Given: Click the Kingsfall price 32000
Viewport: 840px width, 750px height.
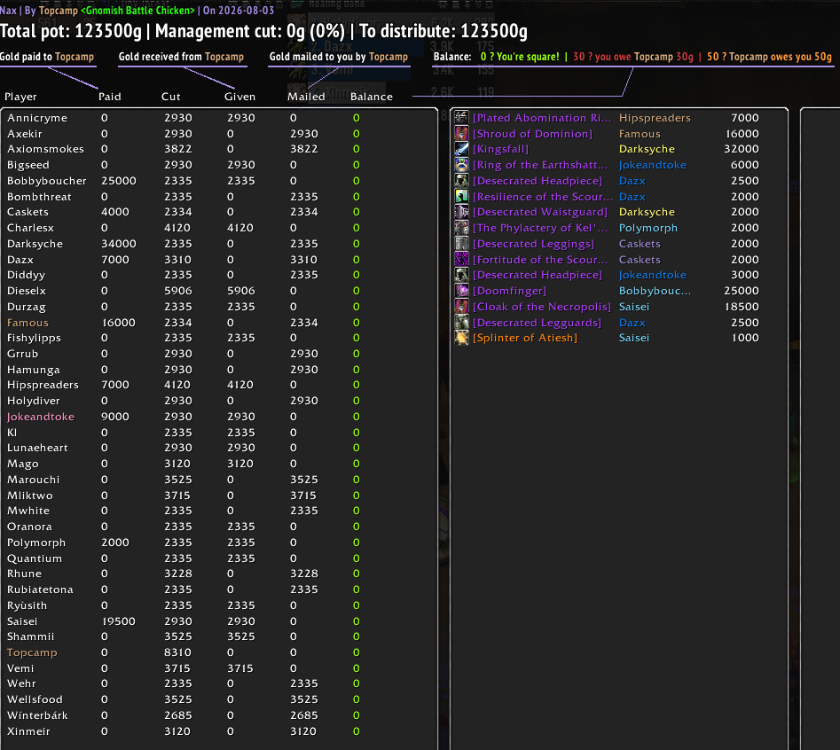Looking at the screenshot, I should [x=742, y=149].
